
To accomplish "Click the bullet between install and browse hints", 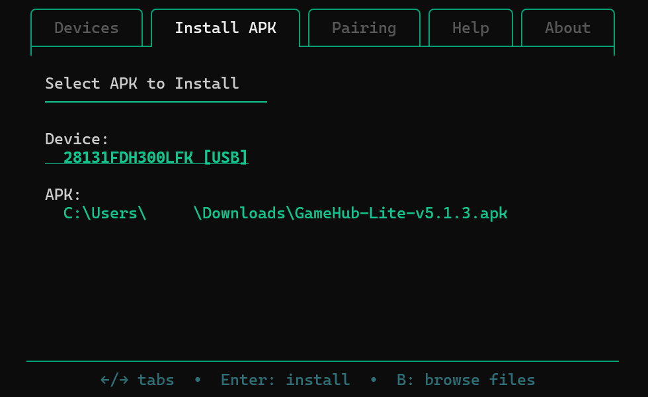I will (x=374, y=379).
